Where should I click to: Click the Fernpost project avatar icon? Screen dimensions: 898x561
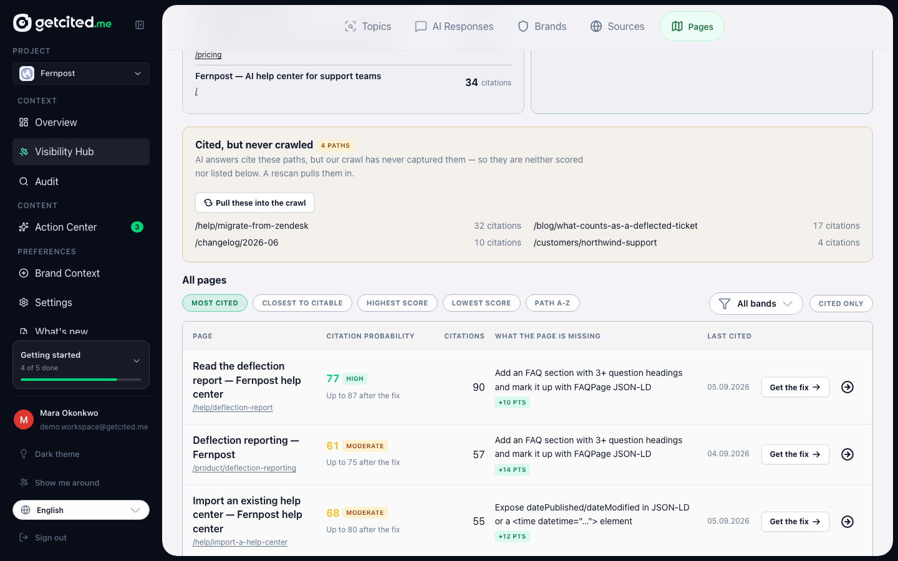pos(27,74)
